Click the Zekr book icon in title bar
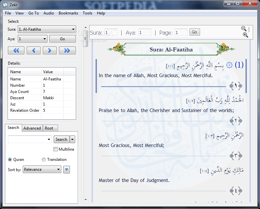 (5, 5)
